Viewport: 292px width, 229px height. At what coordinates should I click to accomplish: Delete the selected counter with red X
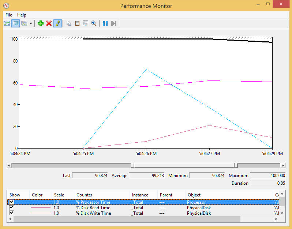tap(49, 23)
